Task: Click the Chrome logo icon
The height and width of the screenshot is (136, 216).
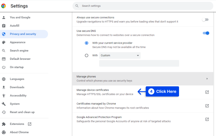Action: coord(4,6)
